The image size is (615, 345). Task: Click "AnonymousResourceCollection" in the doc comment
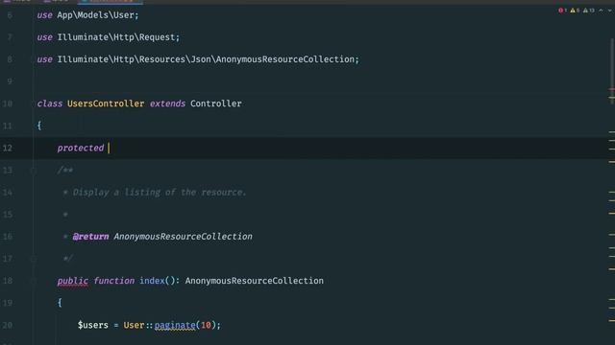pos(184,237)
